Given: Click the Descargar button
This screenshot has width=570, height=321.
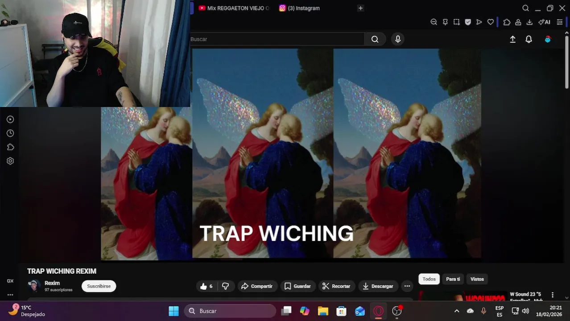Looking at the screenshot, I should point(378,286).
